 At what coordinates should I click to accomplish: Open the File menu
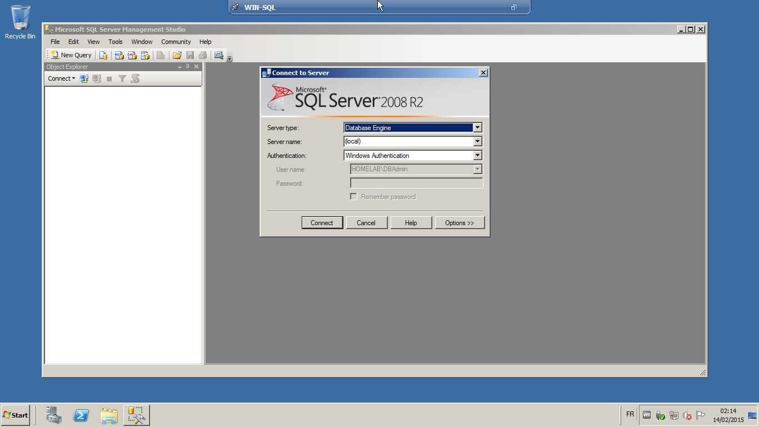(55, 42)
